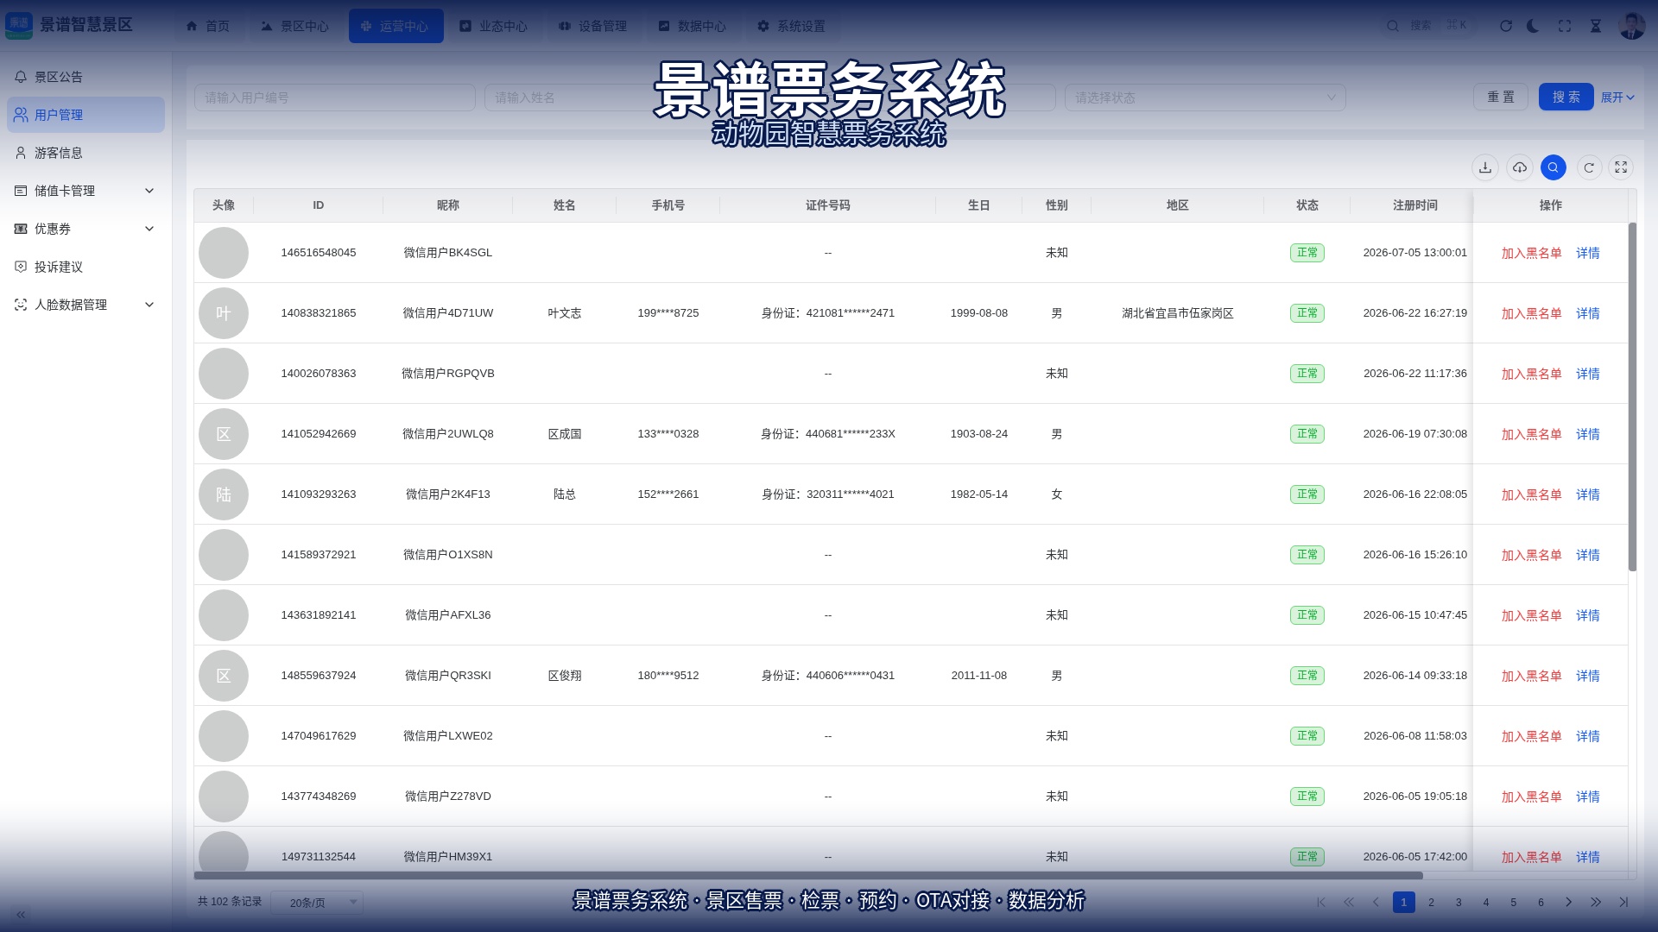Click the vertical table scrollbar

(x=1632, y=397)
